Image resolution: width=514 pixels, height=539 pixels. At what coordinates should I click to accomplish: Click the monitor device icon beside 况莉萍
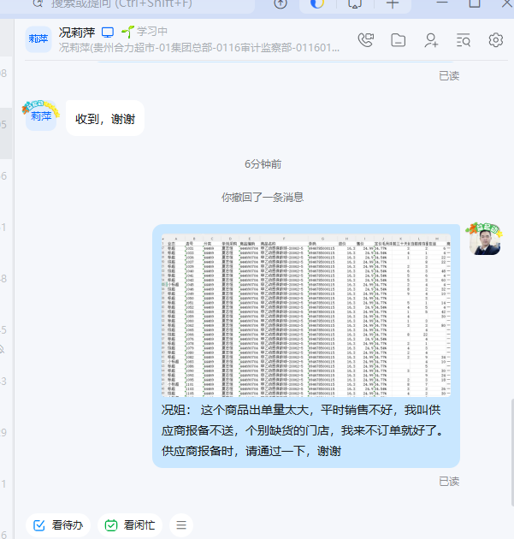pyautogui.click(x=108, y=32)
